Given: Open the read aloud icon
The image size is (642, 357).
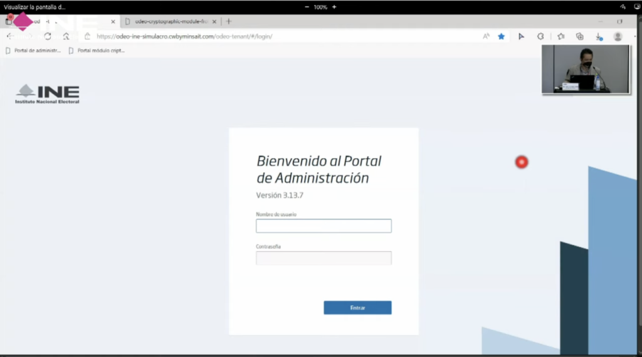Looking at the screenshot, I should coord(486,36).
